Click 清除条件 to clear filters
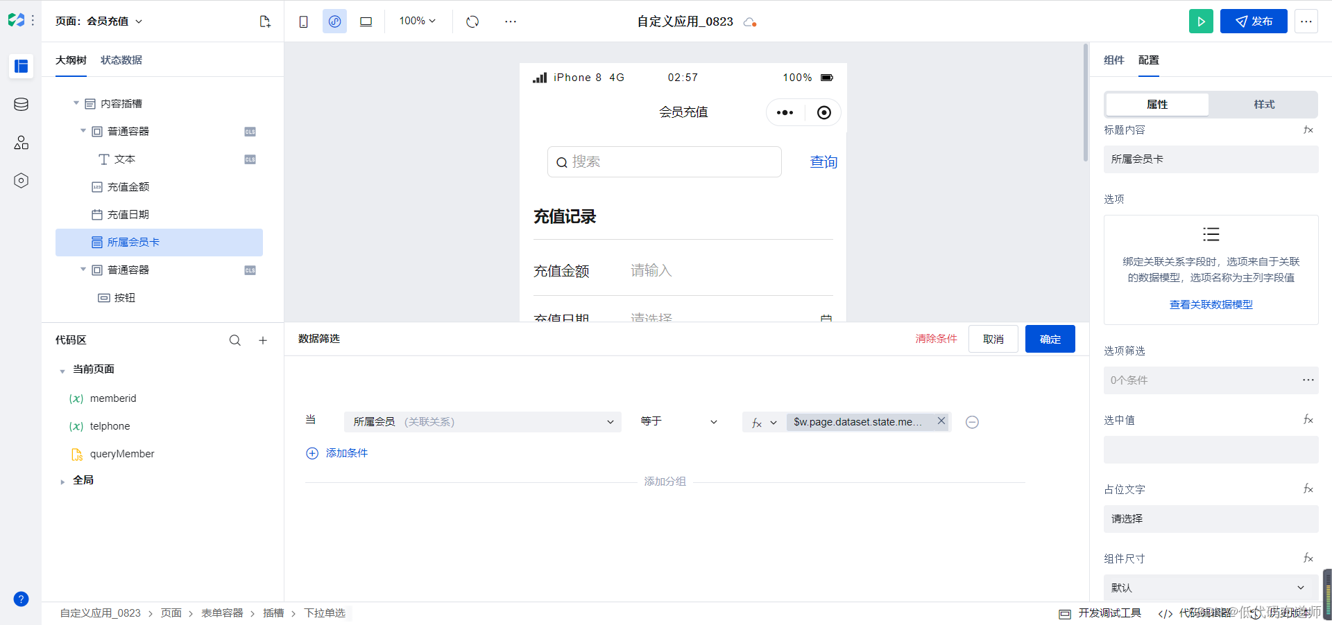This screenshot has width=1332, height=625. 936,339
